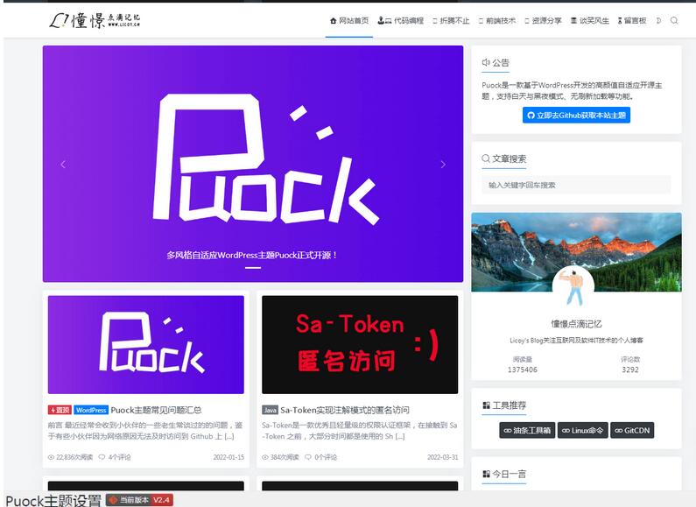
Task: Click the 384次阅读 view count
Action: click(280, 457)
